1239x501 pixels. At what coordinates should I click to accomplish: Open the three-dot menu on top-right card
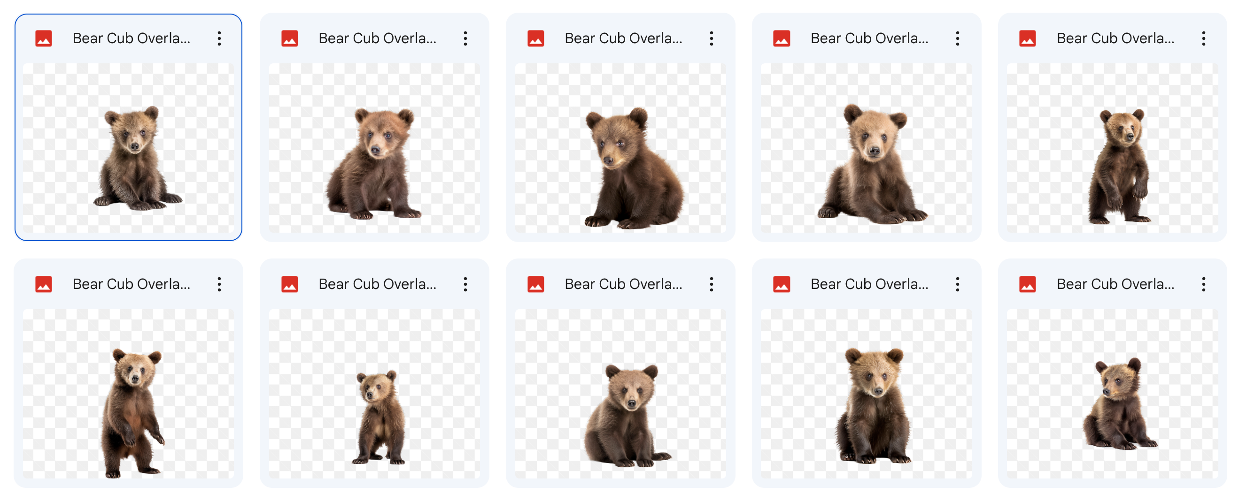pos(1203,38)
